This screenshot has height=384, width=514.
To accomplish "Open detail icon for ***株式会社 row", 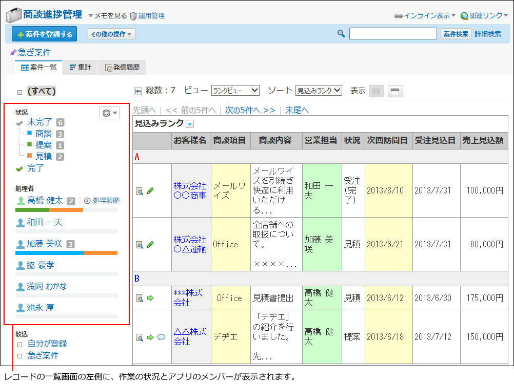I will pos(140,298).
